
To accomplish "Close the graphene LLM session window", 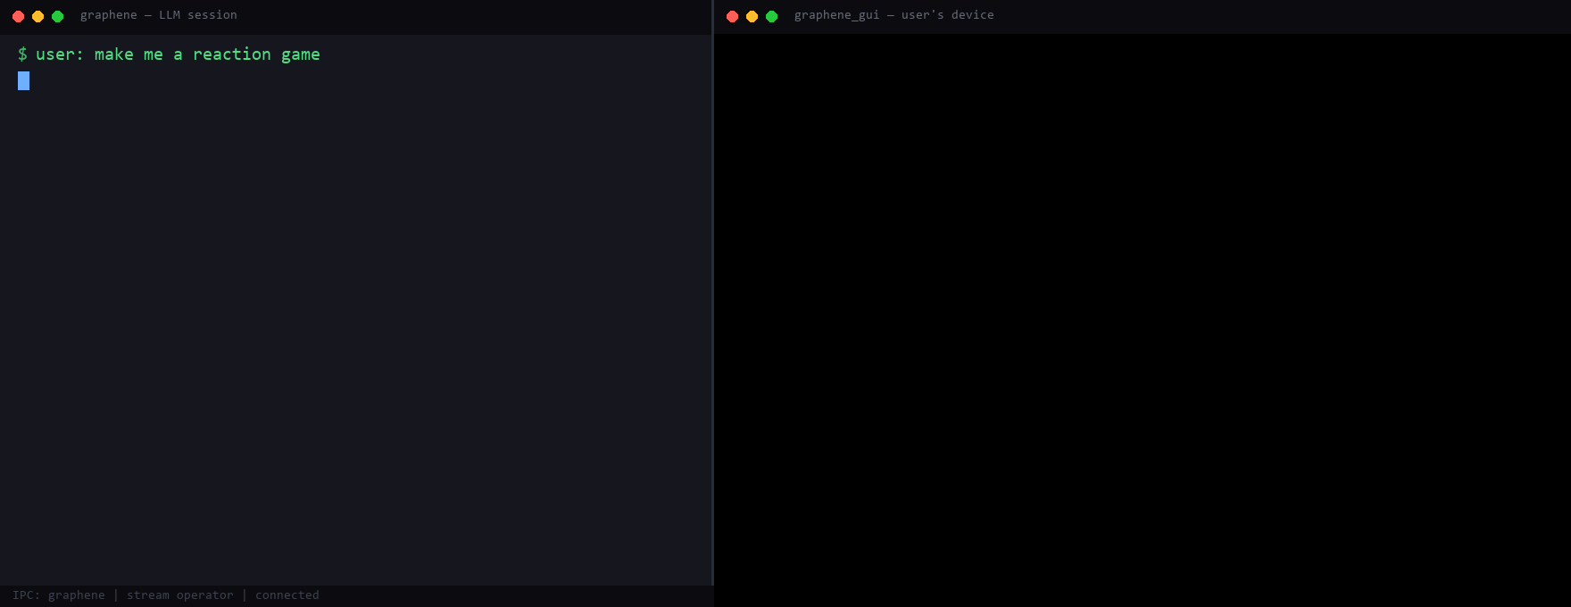I will tap(18, 16).
